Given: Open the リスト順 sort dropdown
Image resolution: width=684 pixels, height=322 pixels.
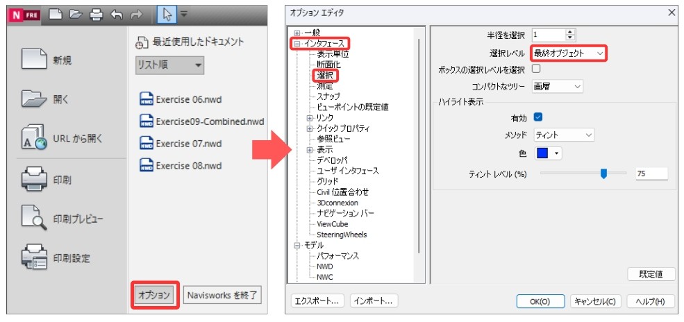Looking at the screenshot, I should coord(169,65).
